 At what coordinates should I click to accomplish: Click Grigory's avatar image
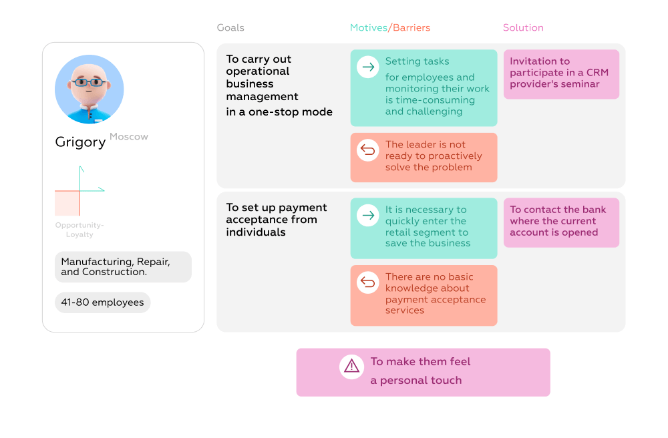tap(89, 89)
